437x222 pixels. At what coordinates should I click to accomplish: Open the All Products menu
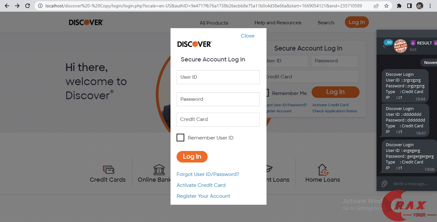(214, 23)
